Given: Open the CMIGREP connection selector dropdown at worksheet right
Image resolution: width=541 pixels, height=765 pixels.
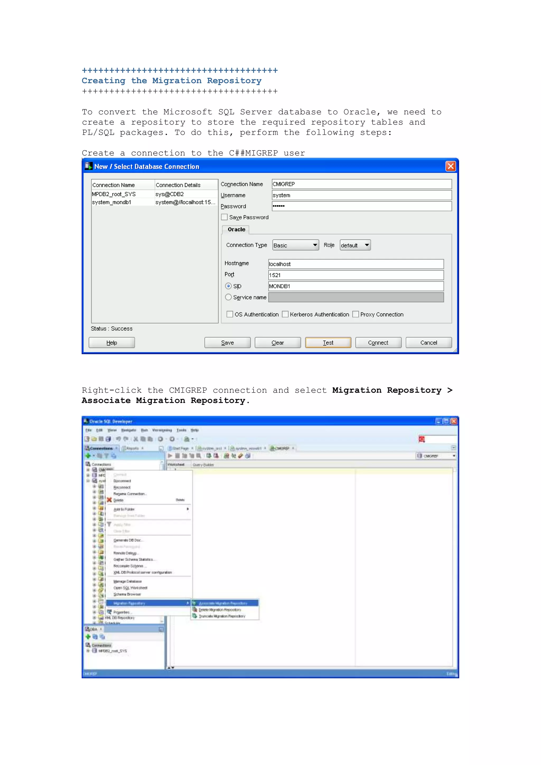Looking at the screenshot, I should tap(436, 456).
